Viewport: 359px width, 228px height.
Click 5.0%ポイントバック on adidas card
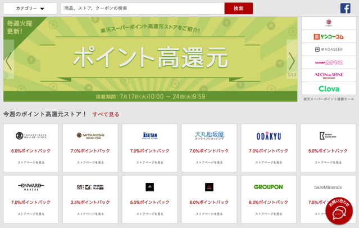(x=150, y=202)
